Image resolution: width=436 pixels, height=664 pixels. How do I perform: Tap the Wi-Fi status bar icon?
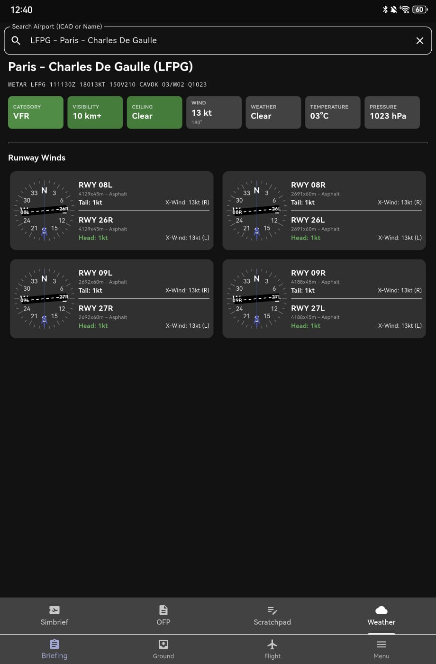click(x=405, y=9)
